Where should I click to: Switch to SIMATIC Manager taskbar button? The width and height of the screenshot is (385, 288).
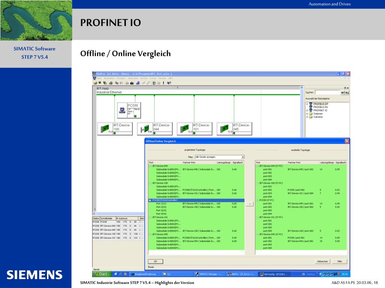click(x=209, y=274)
